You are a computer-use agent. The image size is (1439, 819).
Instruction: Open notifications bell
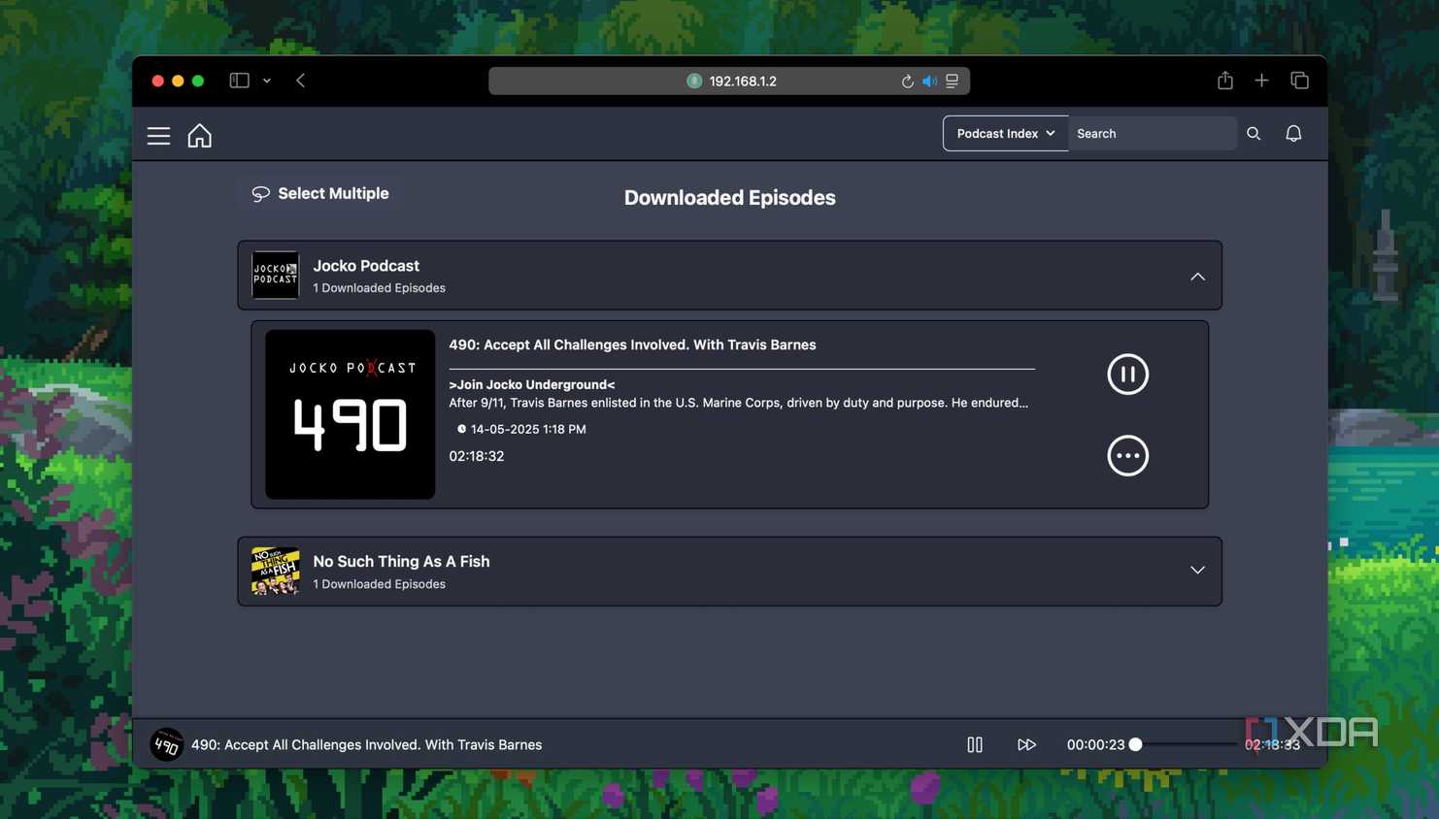point(1293,134)
